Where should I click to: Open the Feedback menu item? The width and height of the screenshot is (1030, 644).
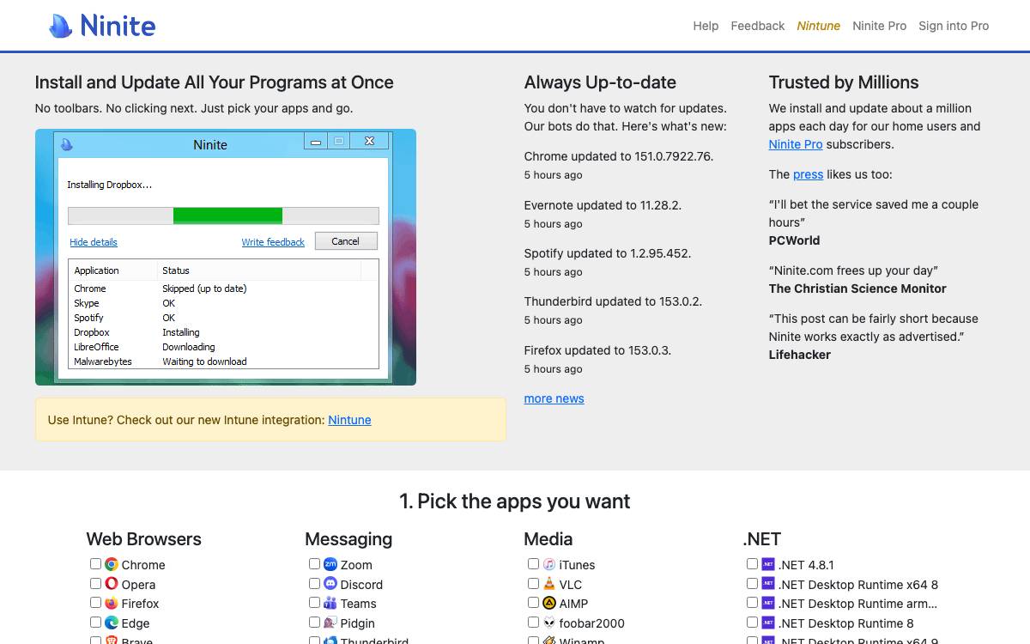(x=758, y=26)
